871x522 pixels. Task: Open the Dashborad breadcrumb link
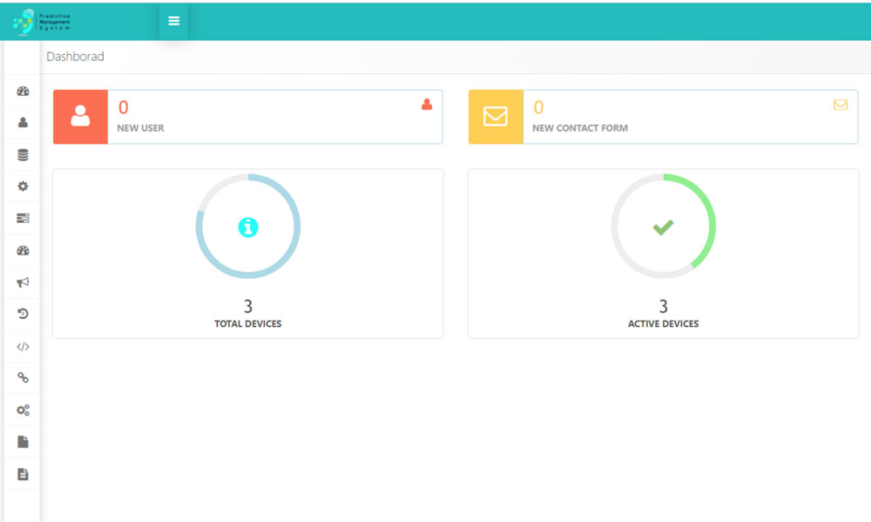pos(76,57)
